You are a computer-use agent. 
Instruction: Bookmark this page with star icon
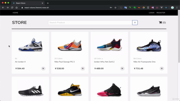coord(115,8)
